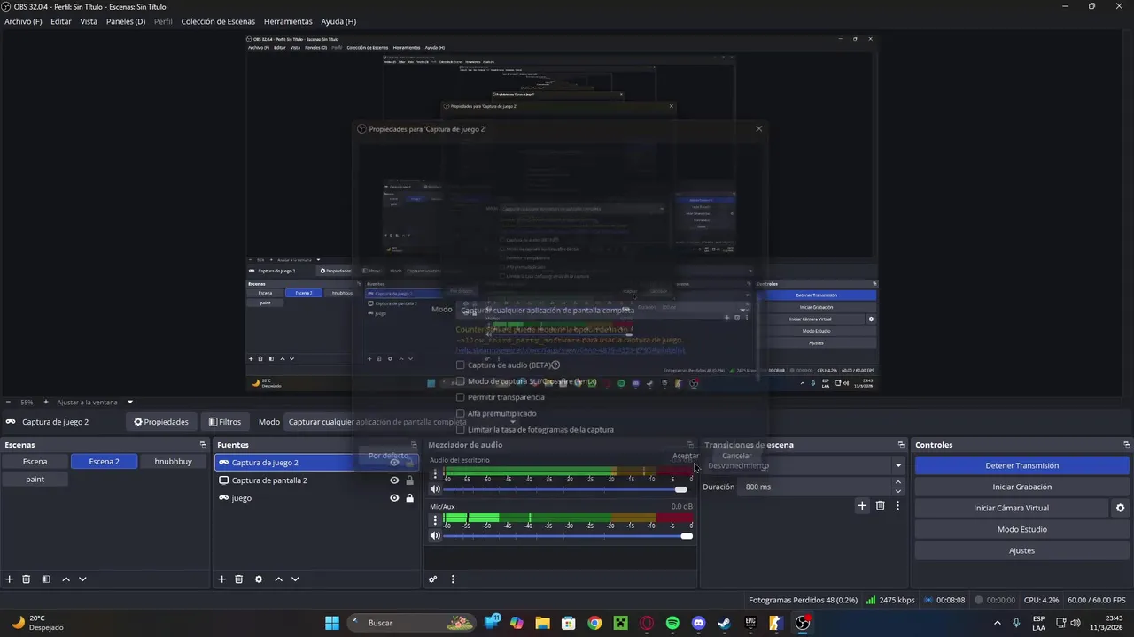Open Spotify from taskbar

(x=672, y=623)
